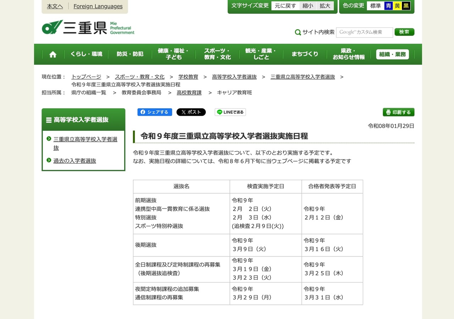The width and height of the screenshot is (454, 319).
Task: Click 前期選抜 table cell text
Action: click(x=146, y=200)
